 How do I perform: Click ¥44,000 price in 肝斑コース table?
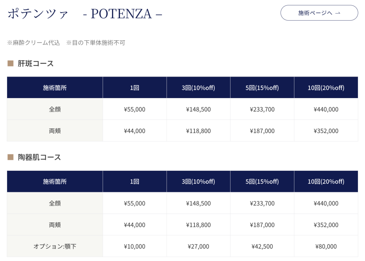click(x=135, y=131)
